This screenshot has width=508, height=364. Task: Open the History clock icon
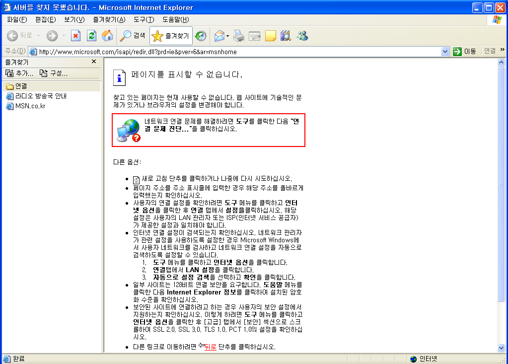point(201,36)
